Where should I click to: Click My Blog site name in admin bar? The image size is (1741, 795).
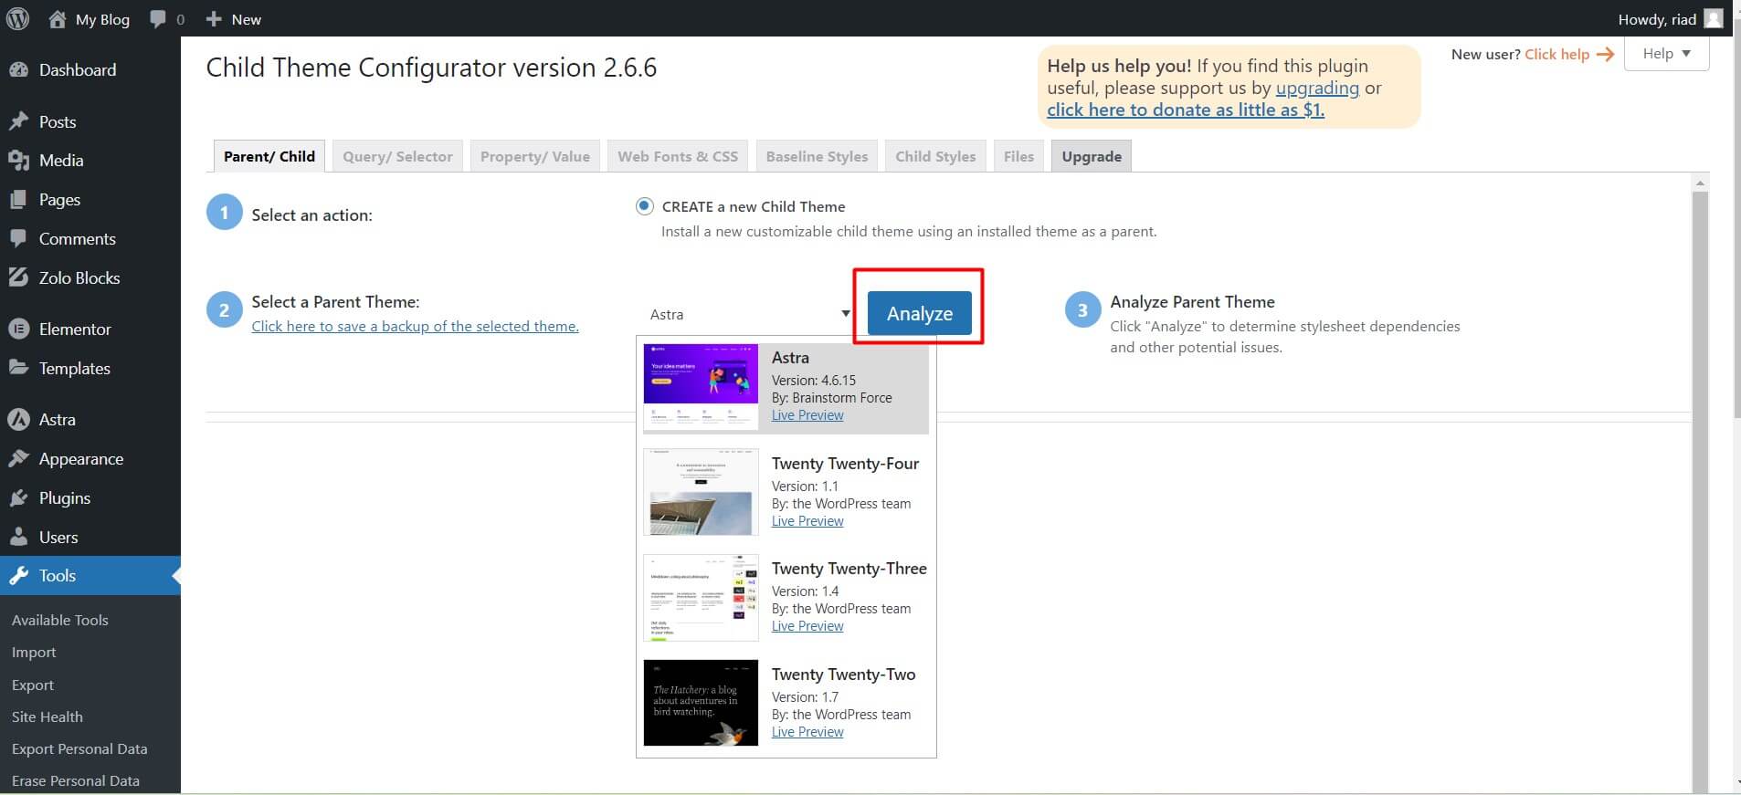coord(102,19)
